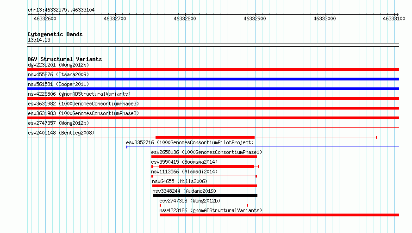Image resolution: width=412 pixels, height=233 pixels.
Task: Click the left arrow of the ruler
Action: click(x=29, y=14)
